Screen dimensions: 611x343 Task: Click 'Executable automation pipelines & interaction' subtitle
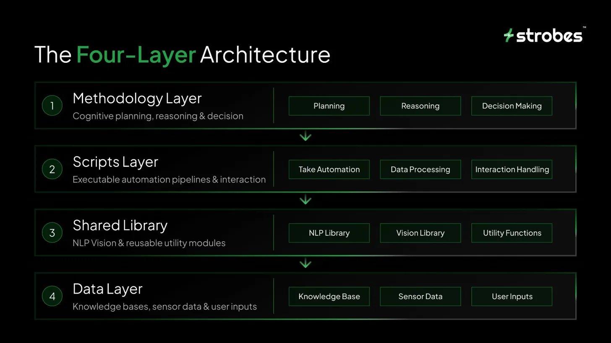(x=169, y=180)
